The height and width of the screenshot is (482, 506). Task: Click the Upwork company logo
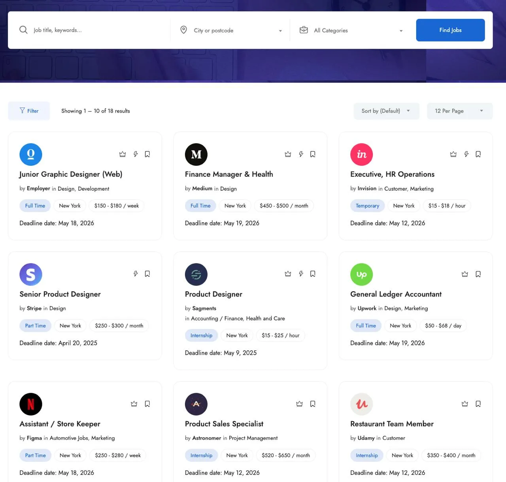pyautogui.click(x=361, y=274)
